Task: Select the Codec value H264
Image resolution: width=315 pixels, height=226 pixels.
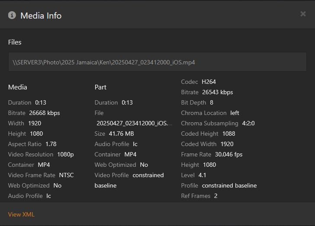Action: pyautogui.click(x=209, y=82)
